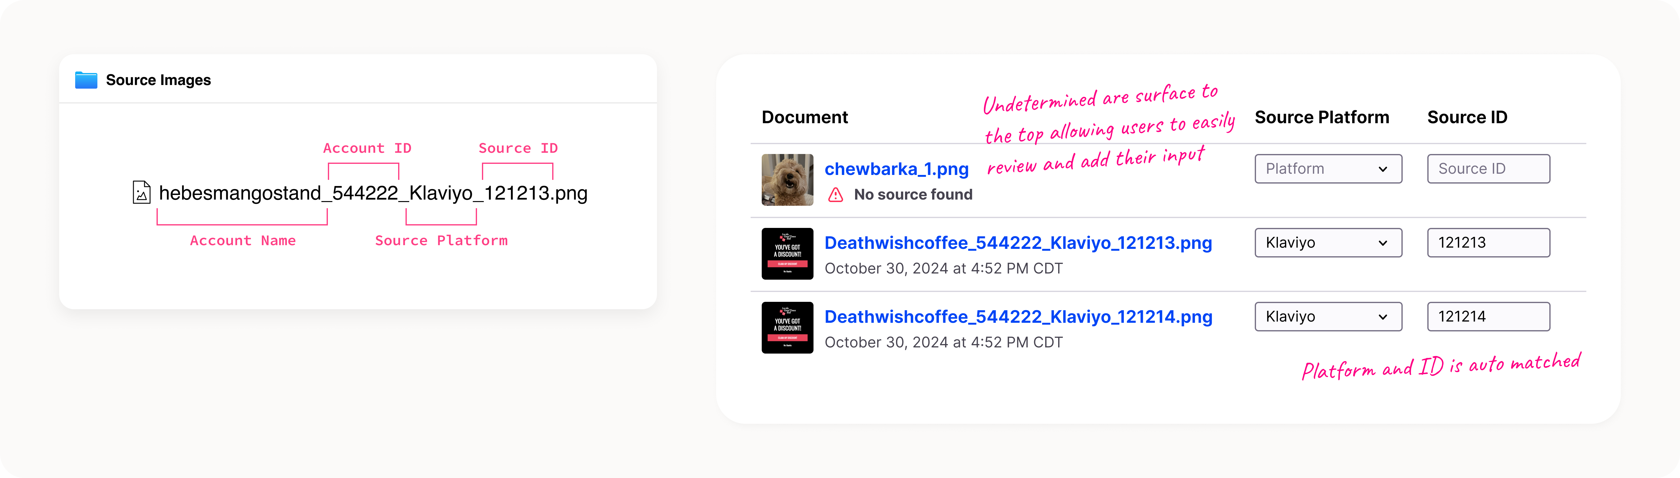
Task: Click the Source Images panel title
Action: [158, 80]
